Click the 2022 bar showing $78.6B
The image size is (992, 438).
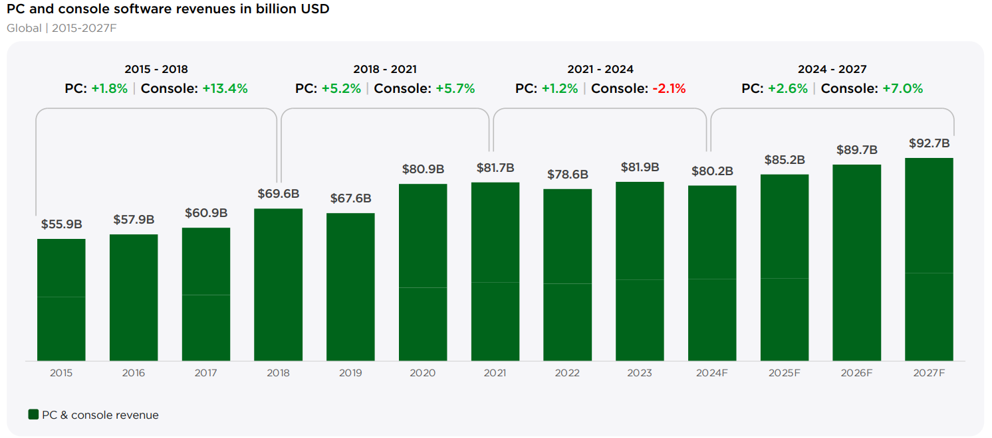coord(568,275)
